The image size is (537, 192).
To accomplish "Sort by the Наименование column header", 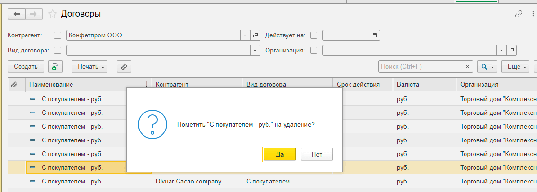I will pyautogui.click(x=89, y=85).
